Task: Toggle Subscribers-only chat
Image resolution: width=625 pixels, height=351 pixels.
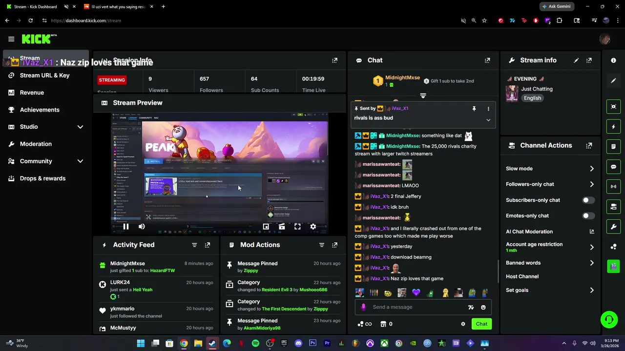Action: (588, 200)
